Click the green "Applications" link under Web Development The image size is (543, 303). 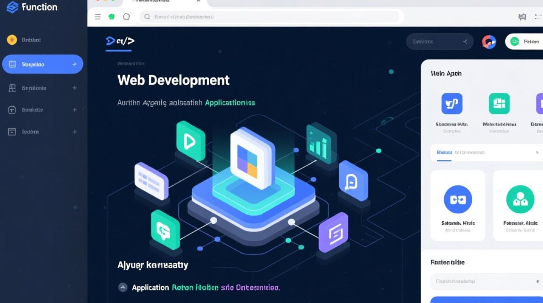tap(229, 103)
